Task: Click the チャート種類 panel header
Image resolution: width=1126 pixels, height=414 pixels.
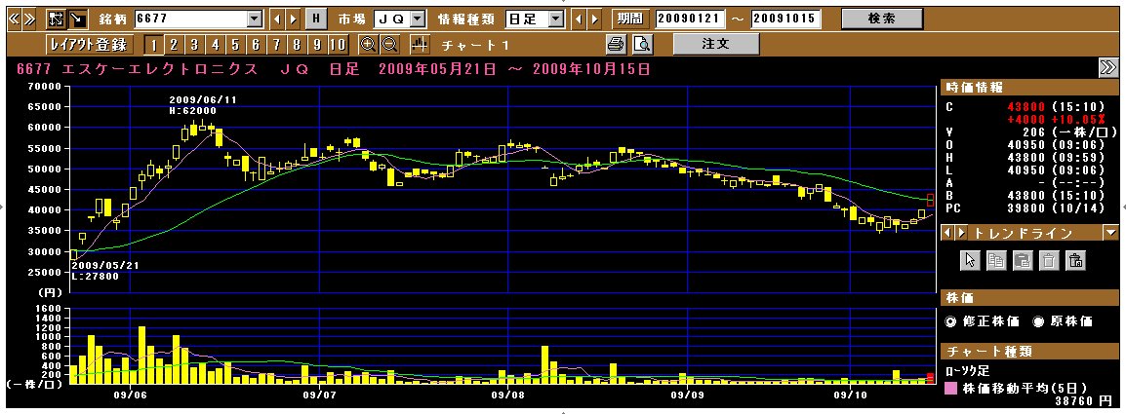Action: point(1029,351)
